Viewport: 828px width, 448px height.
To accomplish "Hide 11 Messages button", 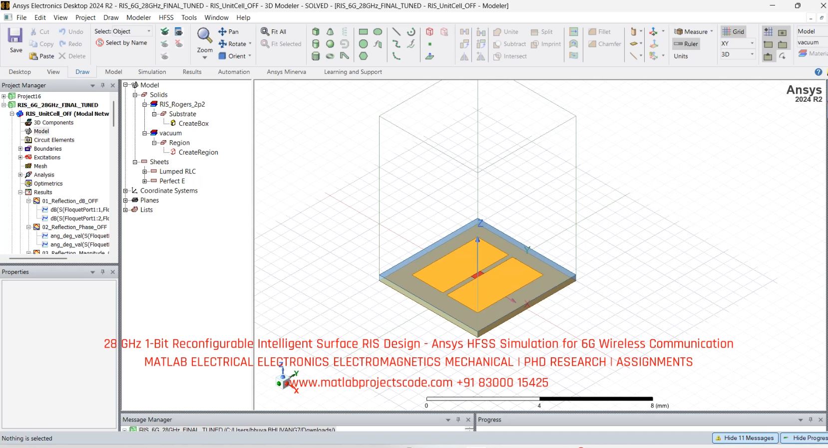I will [x=745, y=438].
